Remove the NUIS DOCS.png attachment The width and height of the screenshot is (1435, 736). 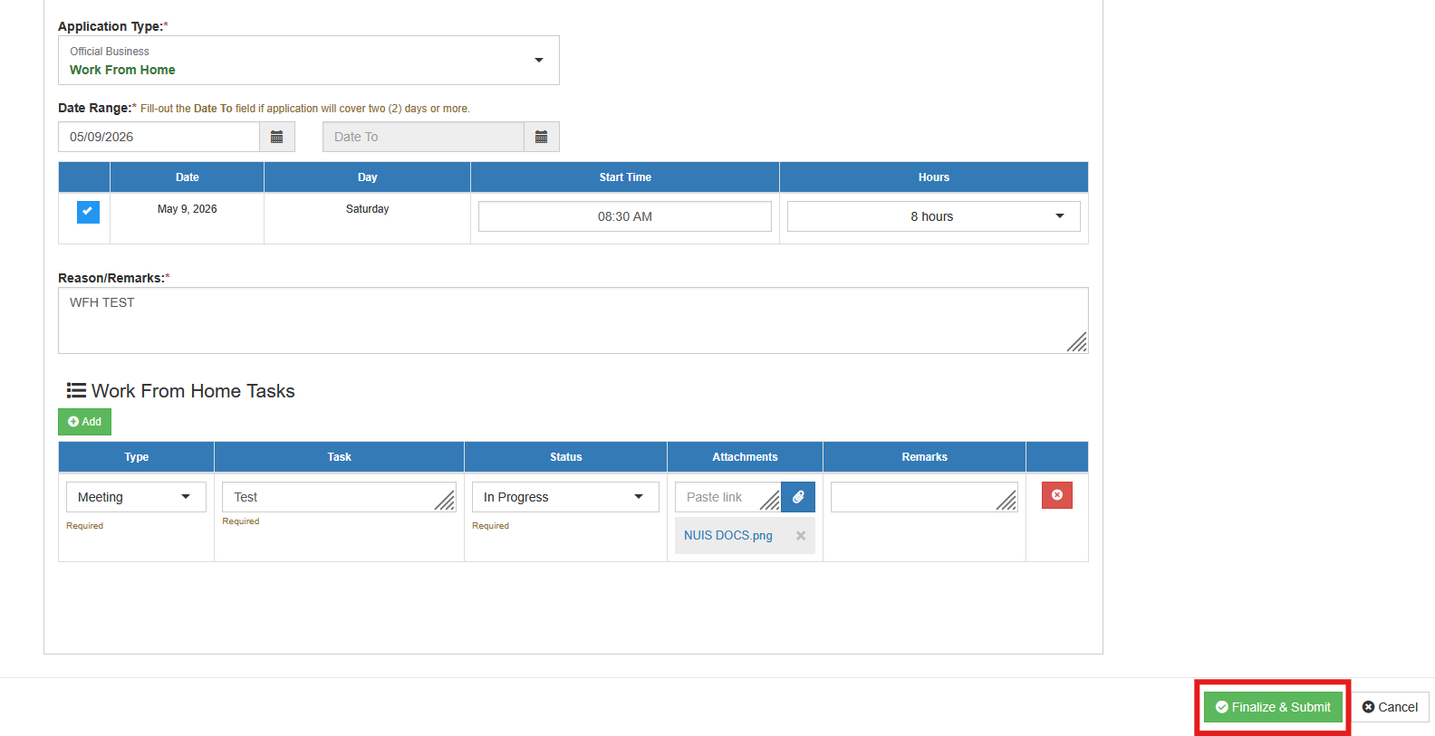click(x=801, y=536)
